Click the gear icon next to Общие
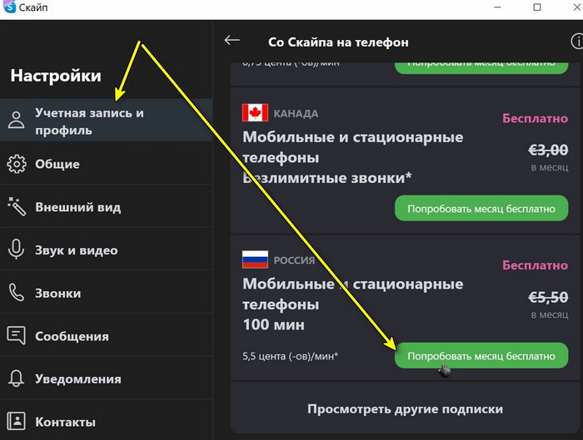This screenshot has height=440, width=583. pos(17,164)
